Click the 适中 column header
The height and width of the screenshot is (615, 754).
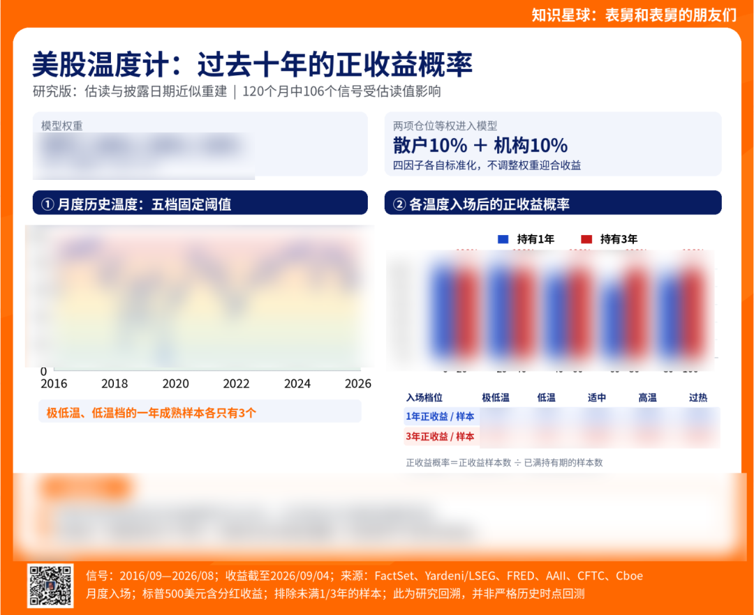coord(597,397)
